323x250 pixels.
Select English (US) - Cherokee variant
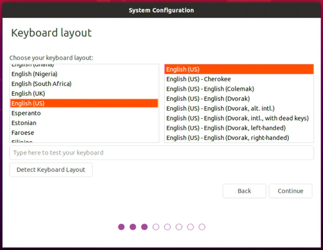pyautogui.click(x=199, y=79)
